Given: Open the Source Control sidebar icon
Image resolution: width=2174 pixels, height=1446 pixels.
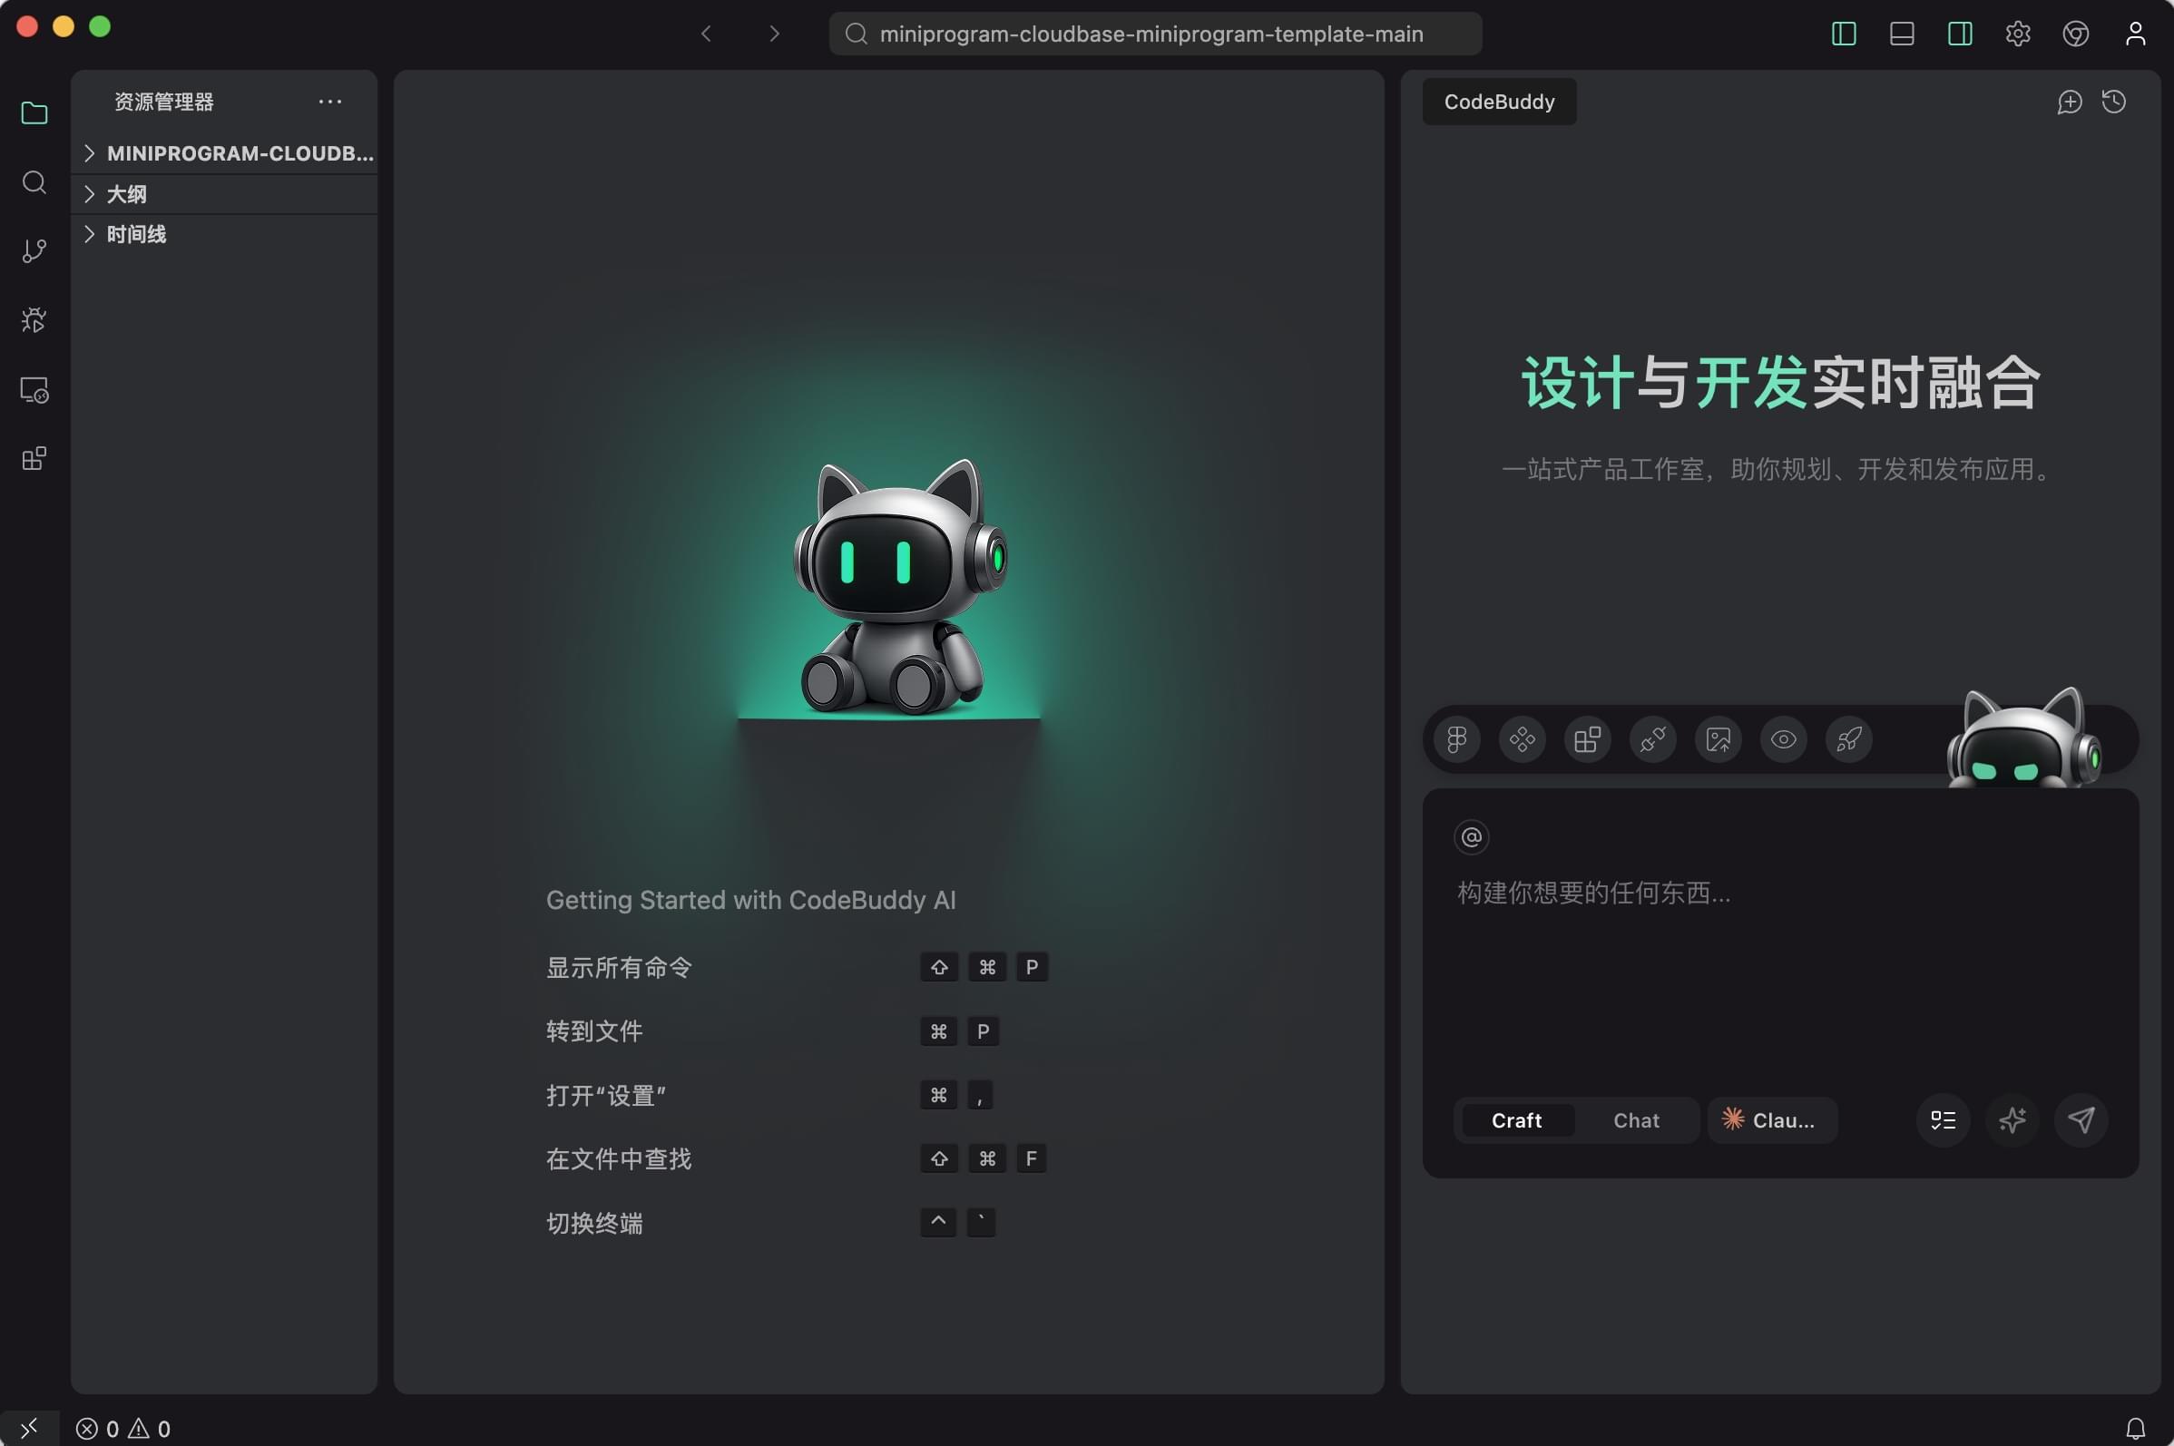Looking at the screenshot, I should (x=34, y=251).
